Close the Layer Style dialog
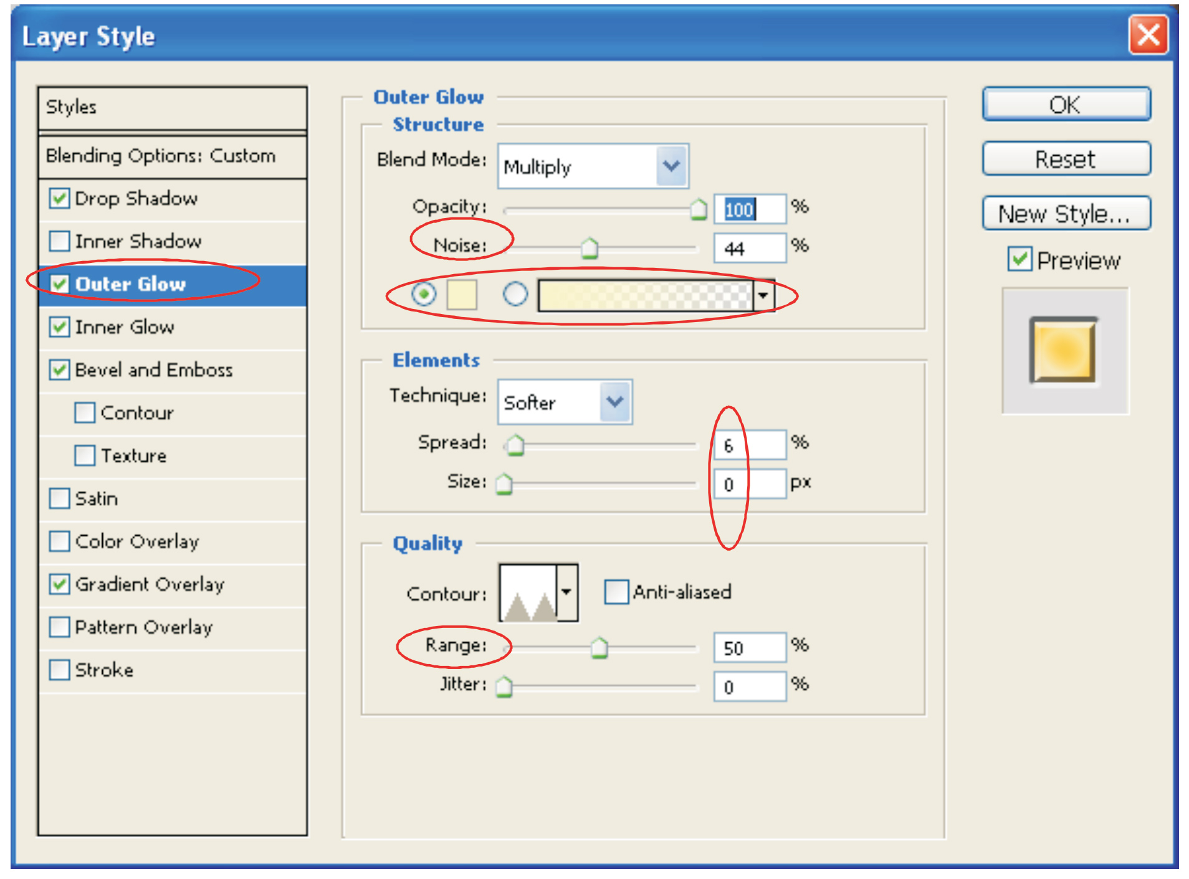 click(x=1148, y=36)
